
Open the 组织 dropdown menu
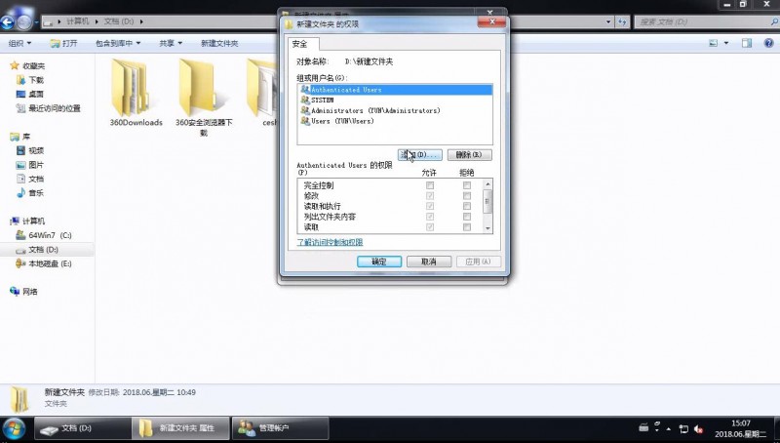[19, 43]
